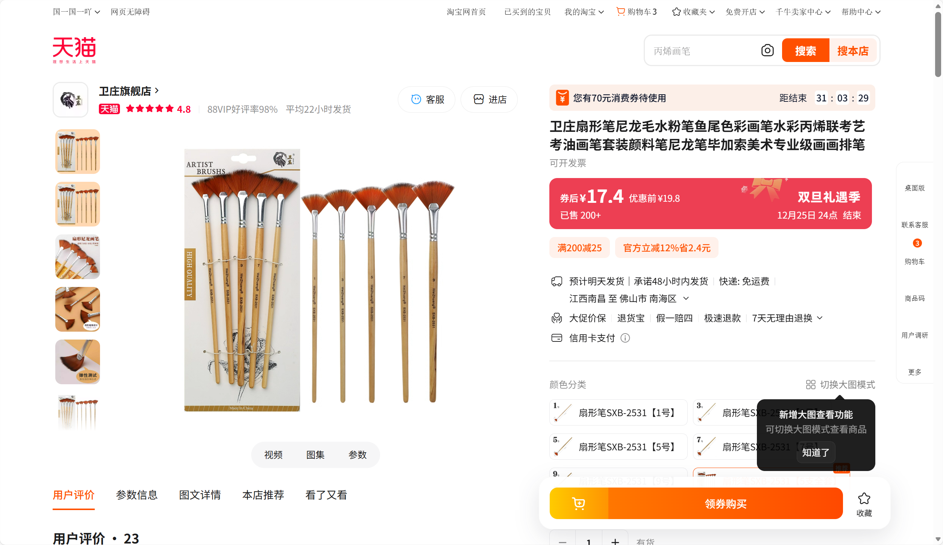Expand the 我的淘宝 dropdown
Screen dimensions: 943x545
584,12
